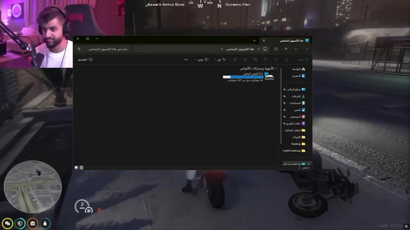Click the back arrow in Explorer navigation
Viewport: 410px width, 230px height.
pyautogui.click(x=307, y=49)
